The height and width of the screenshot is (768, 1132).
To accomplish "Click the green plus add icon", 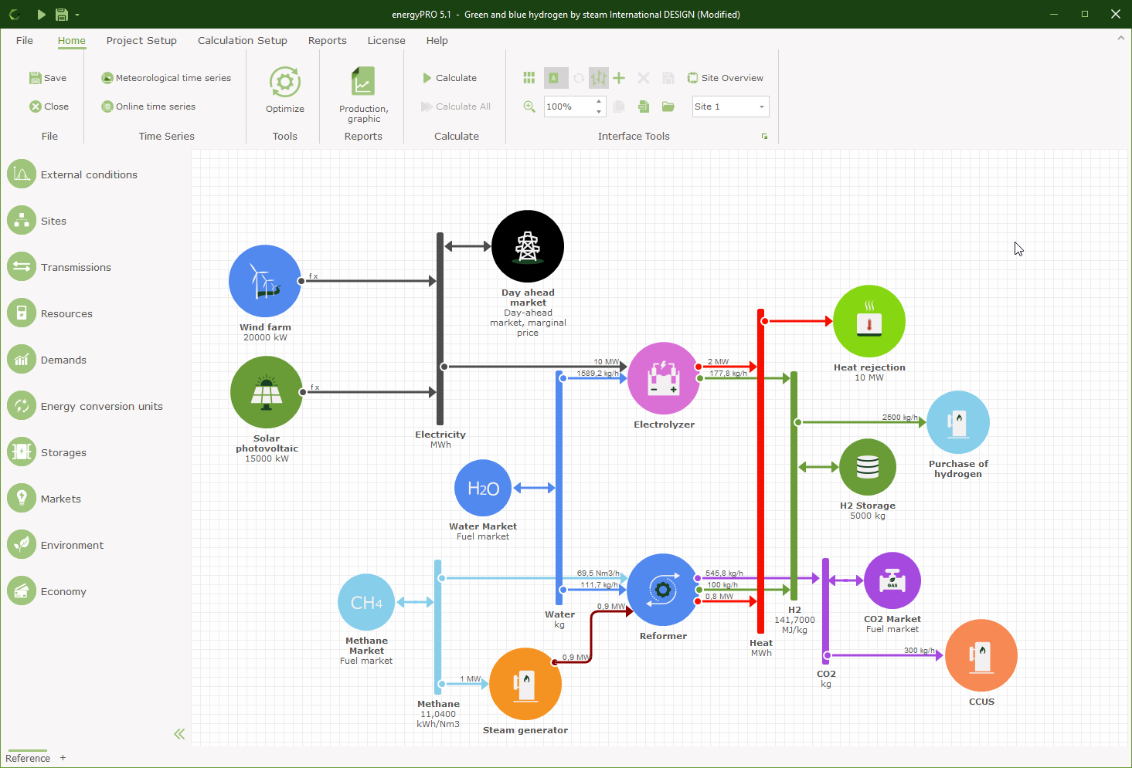I will 619,78.
